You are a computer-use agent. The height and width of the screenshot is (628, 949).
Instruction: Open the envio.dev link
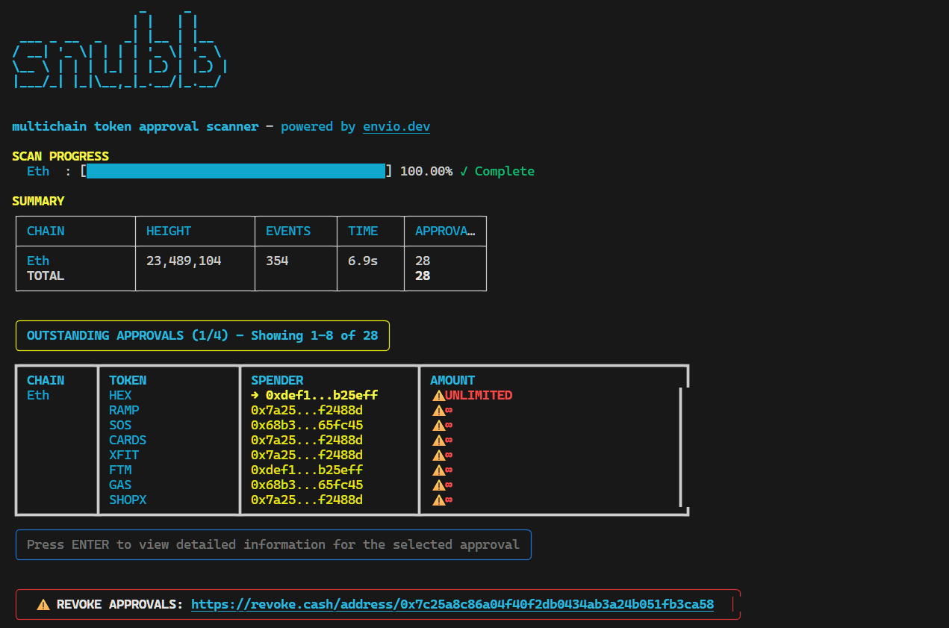tap(396, 127)
